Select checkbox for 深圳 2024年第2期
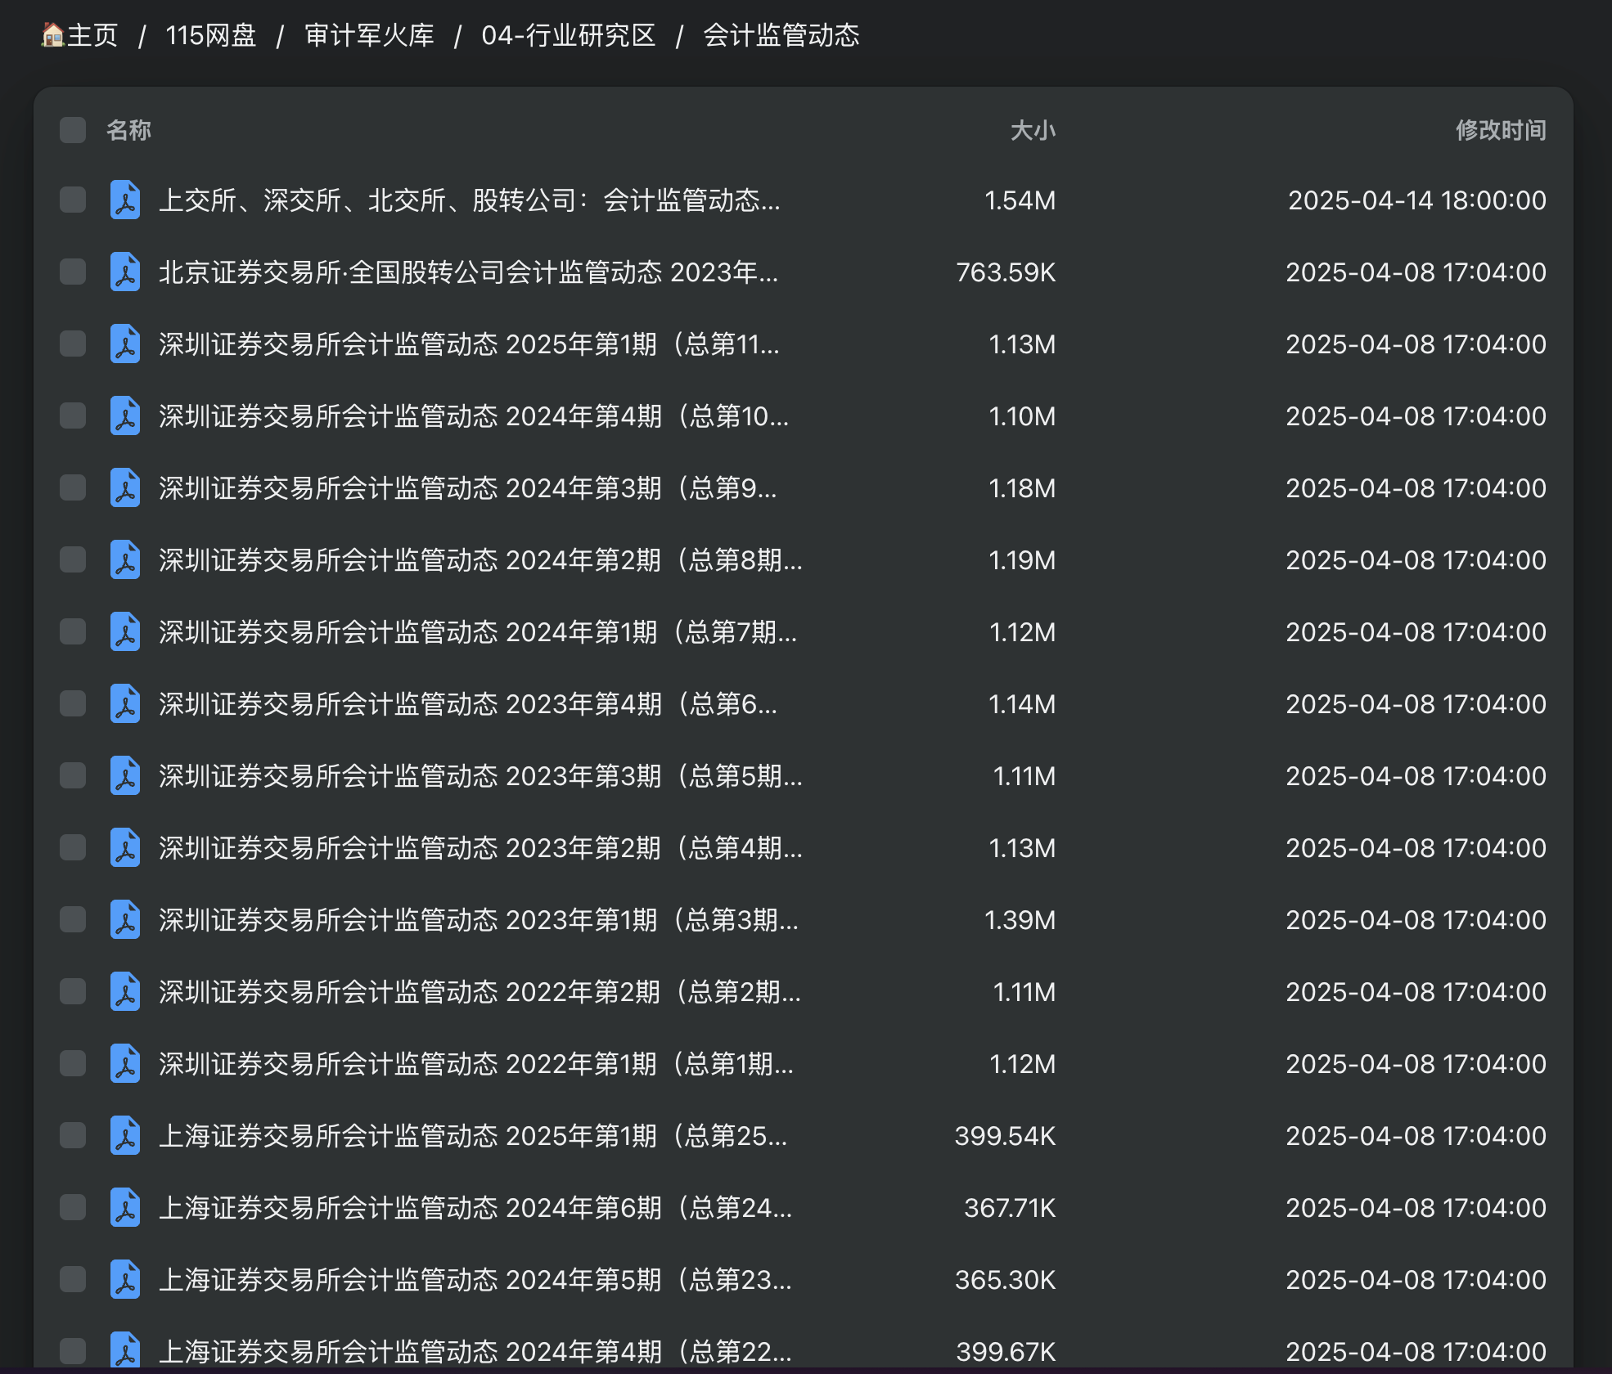1612x1374 pixels. pos(73,560)
